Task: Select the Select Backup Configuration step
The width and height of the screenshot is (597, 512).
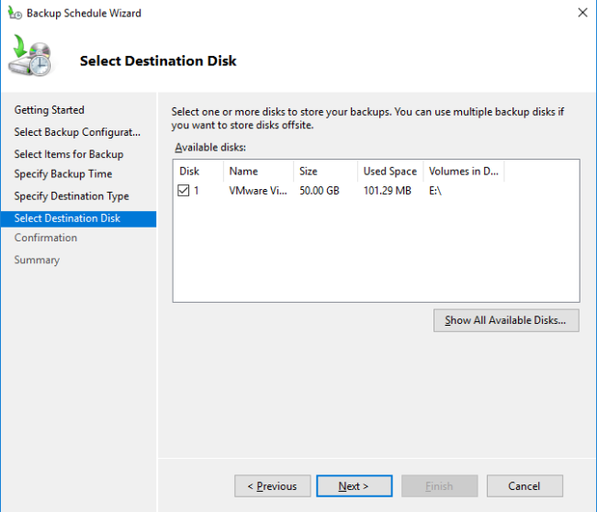Action: pos(77,132)
